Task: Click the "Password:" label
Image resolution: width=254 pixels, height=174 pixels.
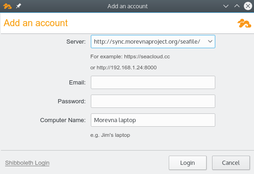Action: click(71, 101)
